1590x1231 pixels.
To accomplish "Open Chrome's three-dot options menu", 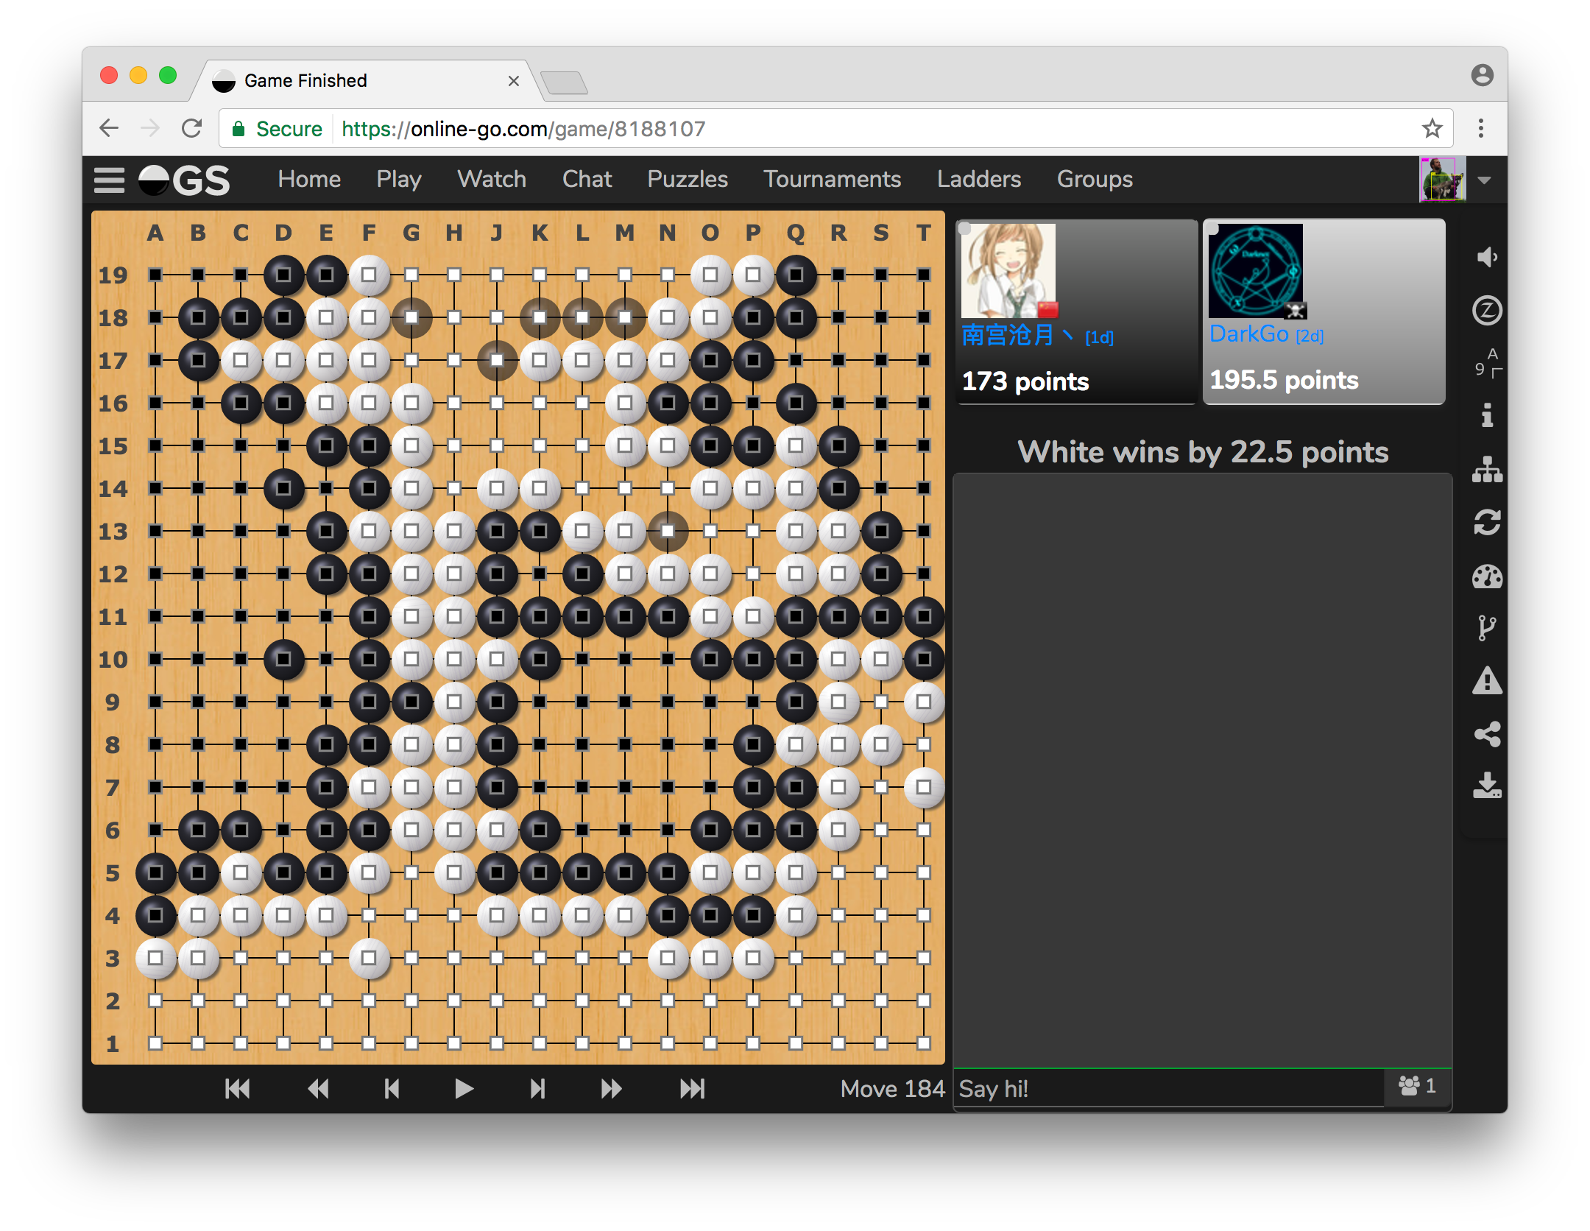I will 1481,128.
